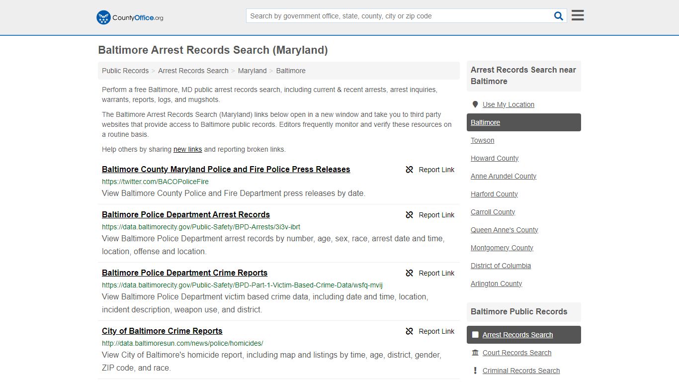Select Howard County in nearby locations
This screenshot has width=679, height=382.
(495, 158)
